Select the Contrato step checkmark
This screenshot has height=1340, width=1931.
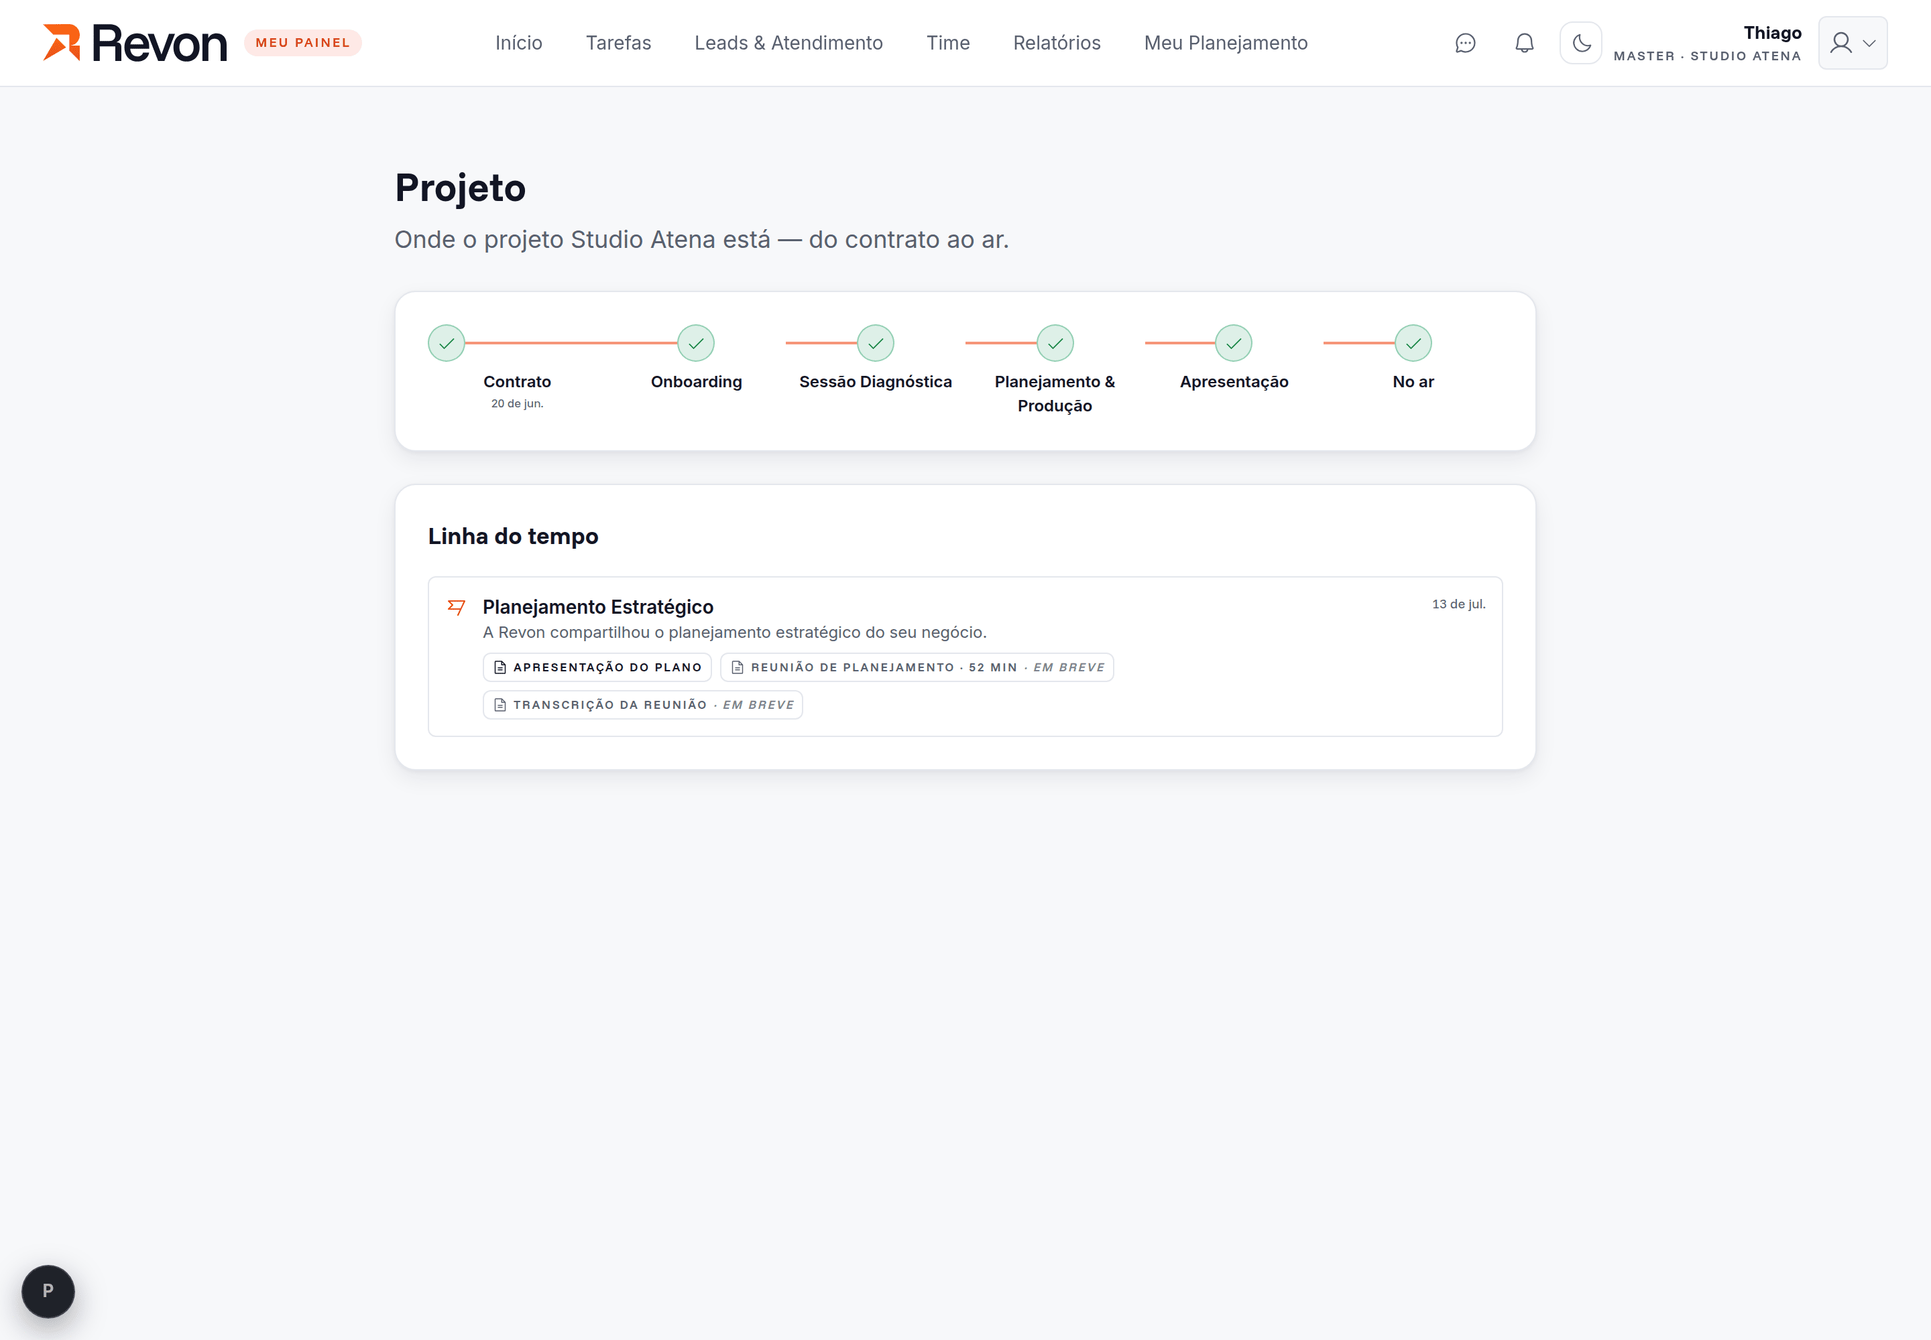(x=446, y=342)
